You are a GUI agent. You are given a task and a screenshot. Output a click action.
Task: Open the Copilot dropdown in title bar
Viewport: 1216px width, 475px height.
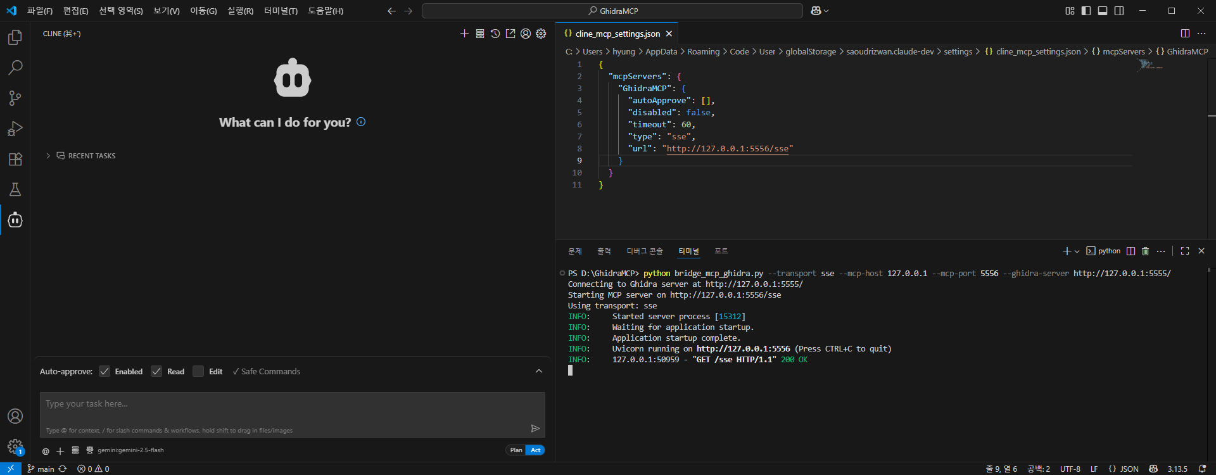(x=820, y=11)
